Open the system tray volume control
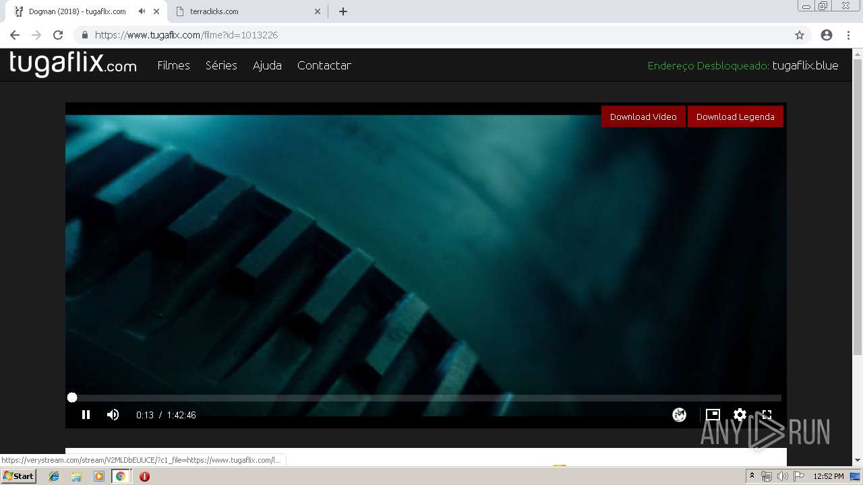The image size is (863, 485). (782, 476)
